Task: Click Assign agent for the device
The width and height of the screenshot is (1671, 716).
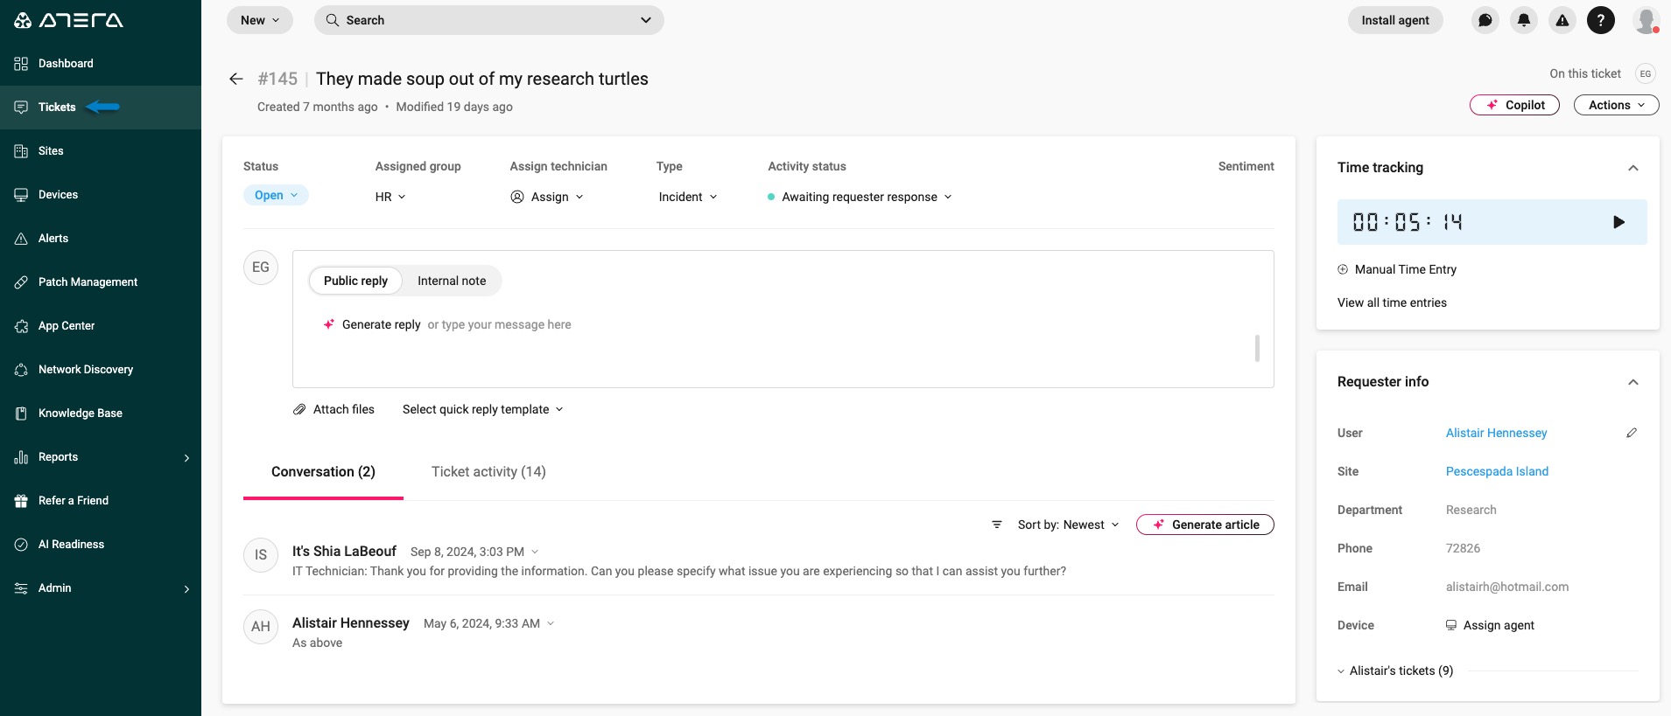Action: pyautogui.click(x=1490, y=625)
